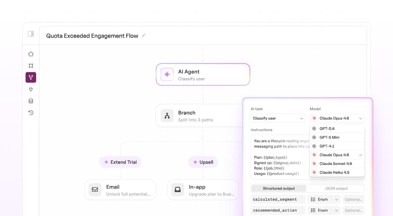Switch to JSON output tab

(x=336, y=189)
